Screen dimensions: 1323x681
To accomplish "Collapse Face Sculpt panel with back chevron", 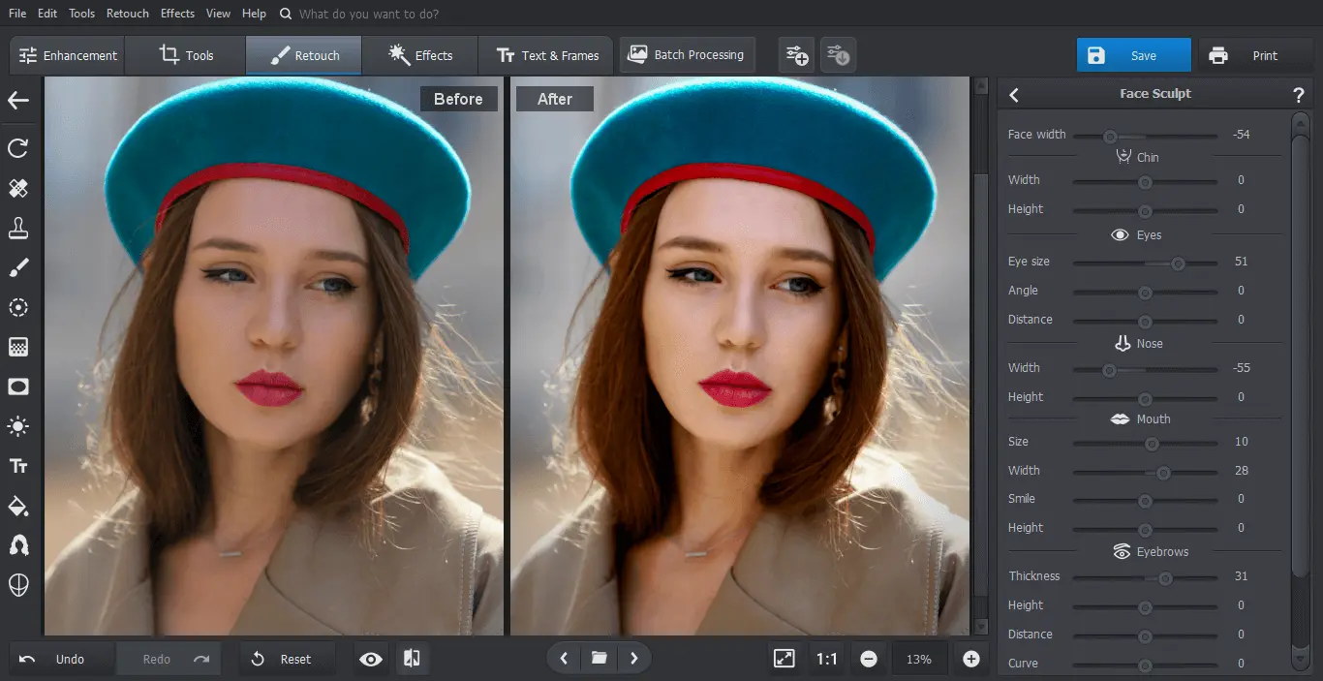I will point(1014,95).
